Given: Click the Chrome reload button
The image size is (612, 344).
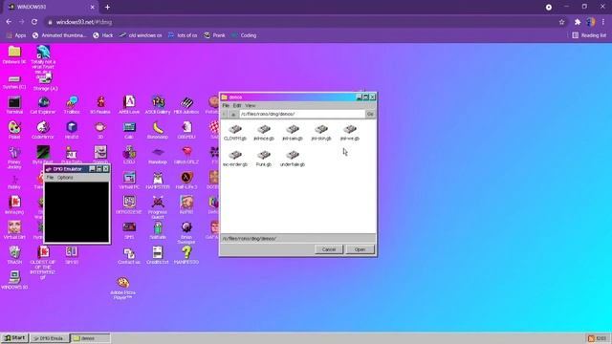Looking at the screenshot, I should [x=34, y=22].
